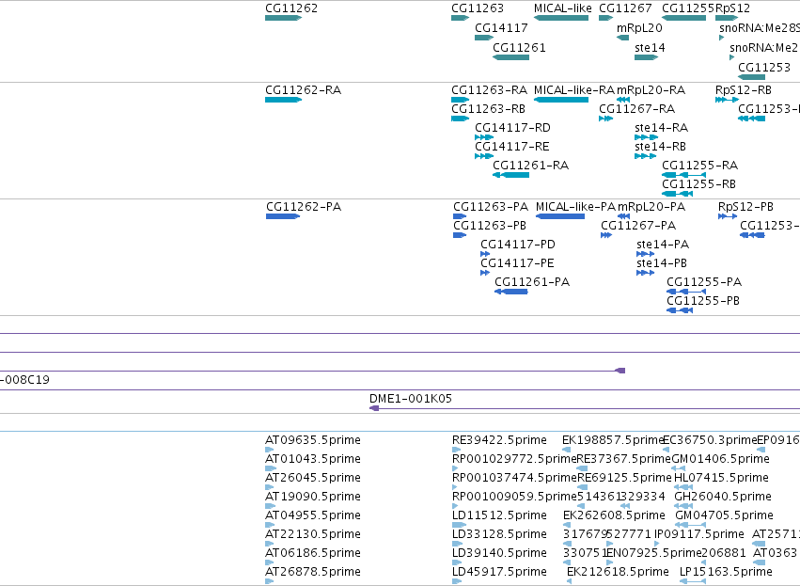
Task: Select EST AT22130.5prime
Action: click(313, 534)
